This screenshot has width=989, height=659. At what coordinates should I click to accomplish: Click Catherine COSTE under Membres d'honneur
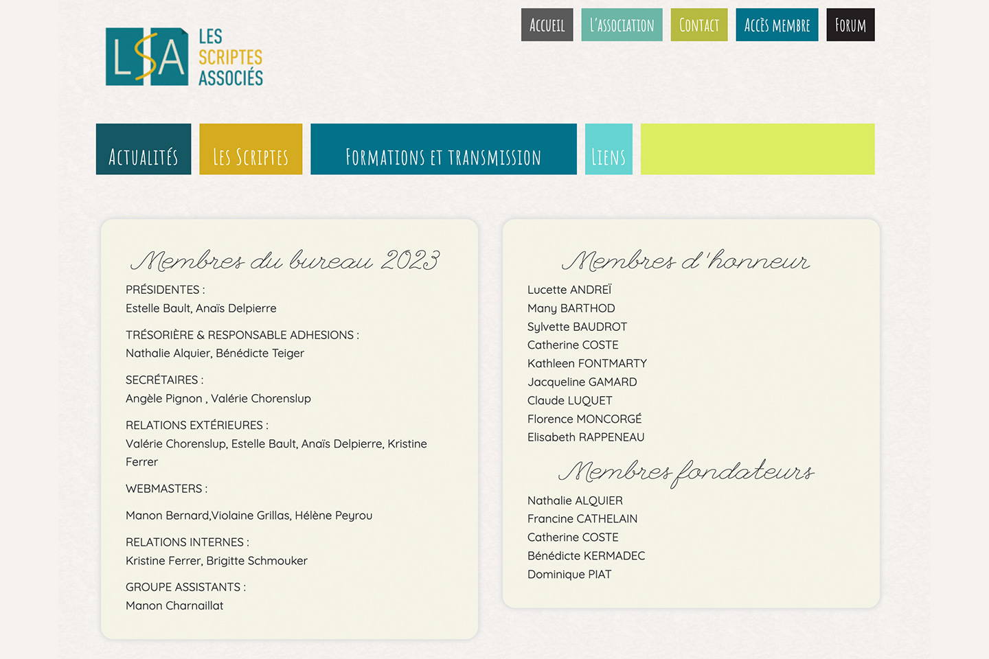pos(573,345)
